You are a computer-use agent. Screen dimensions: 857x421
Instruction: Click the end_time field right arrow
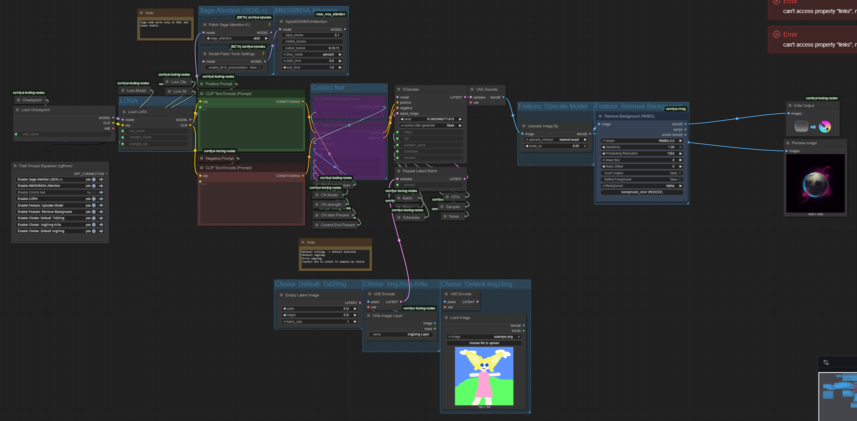[340, 67]
